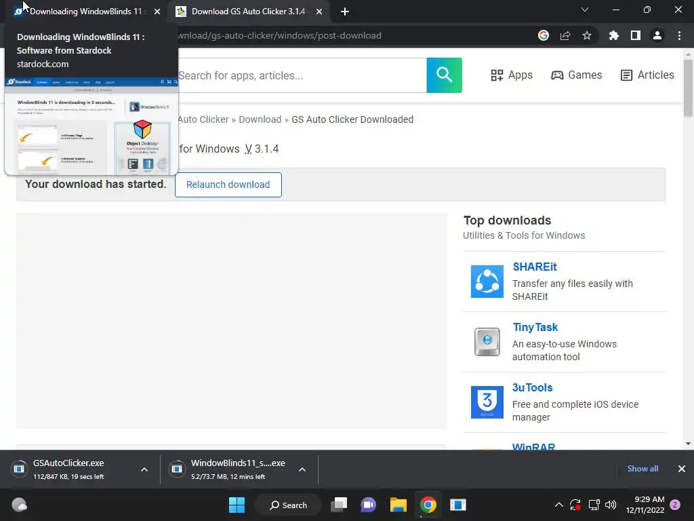Open the Chat taskbar icon
The height and width of the screenshot is (521, 694).
click(x=368, y=505)
